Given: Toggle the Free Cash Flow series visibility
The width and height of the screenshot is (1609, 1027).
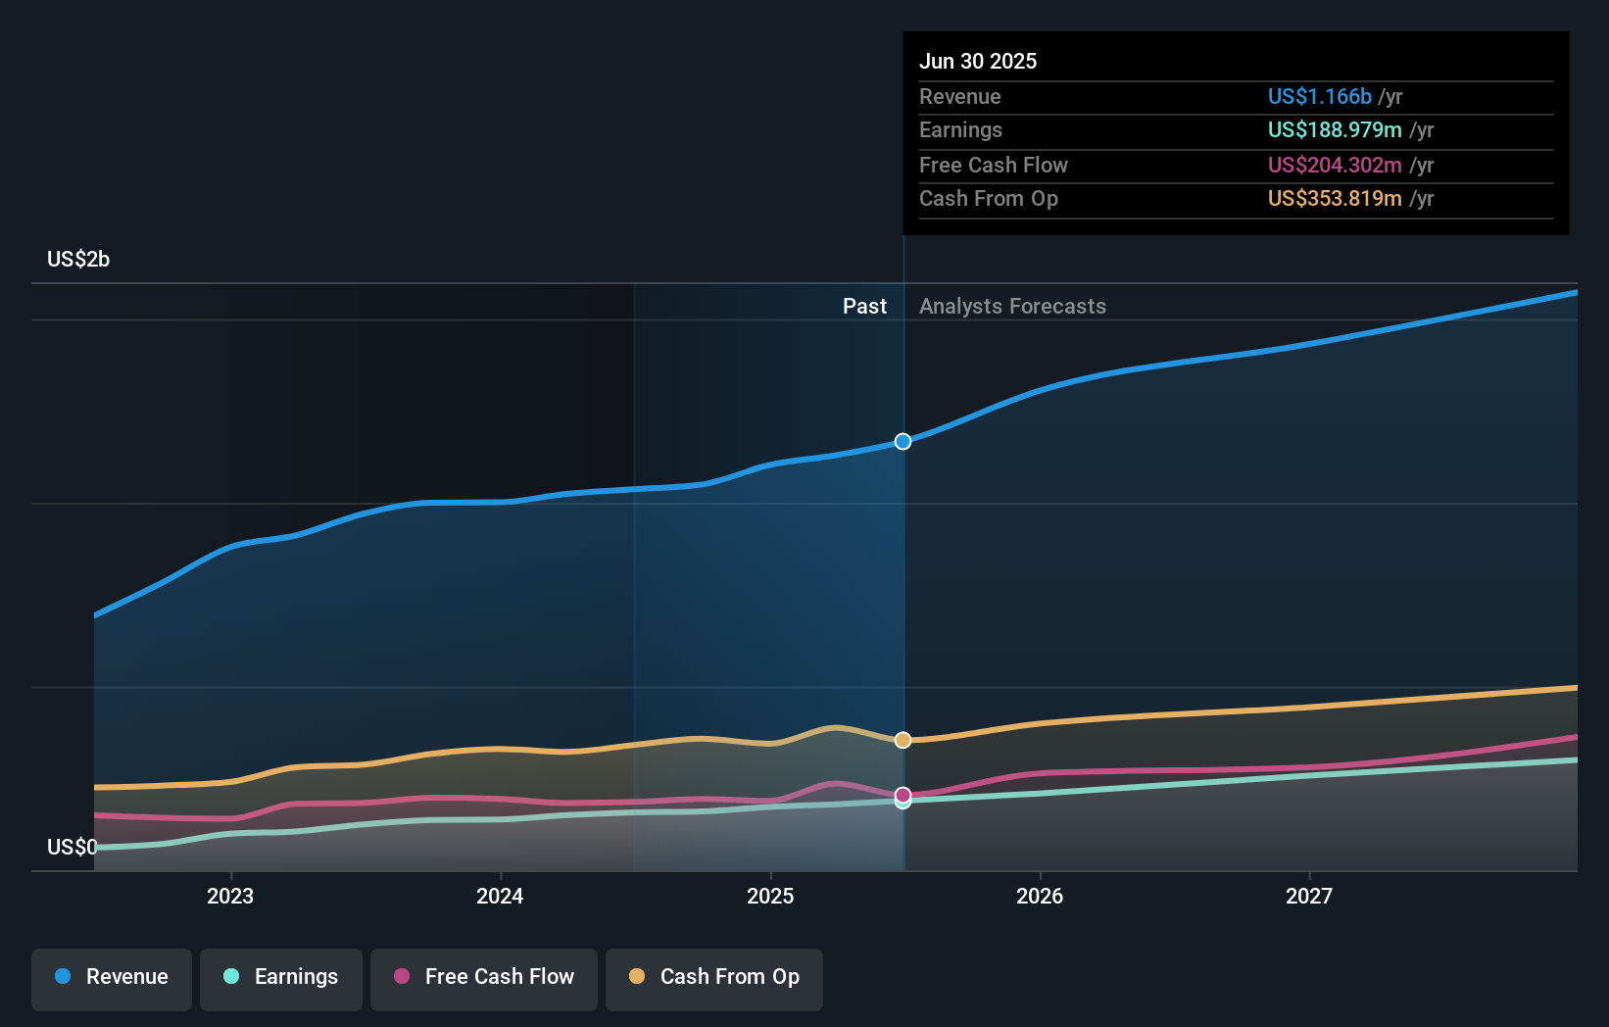Looking at the screenshot, I should (483, 977).
